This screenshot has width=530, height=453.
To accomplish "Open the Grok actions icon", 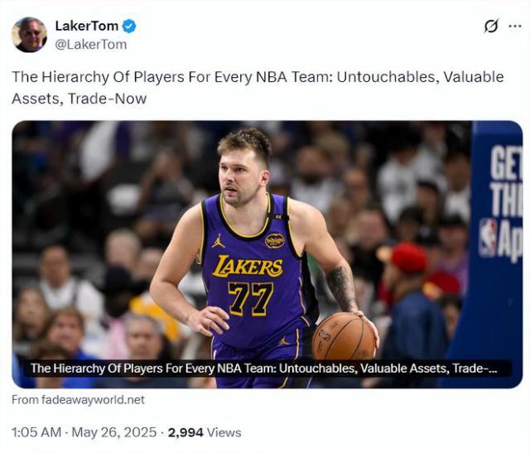I will point(491,26).
